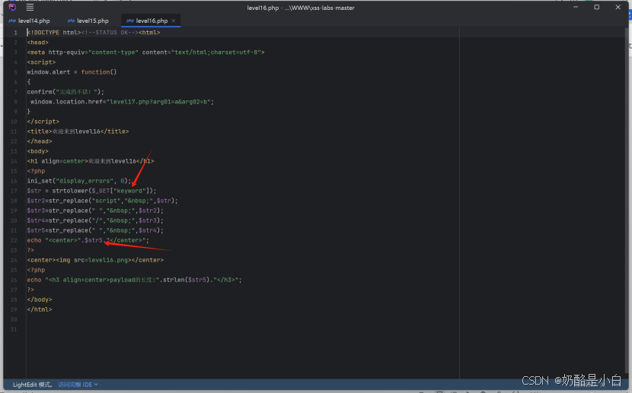Click the ini_set display_errors line
Viewport: 632px width, 393px height.
pos(79,181)
